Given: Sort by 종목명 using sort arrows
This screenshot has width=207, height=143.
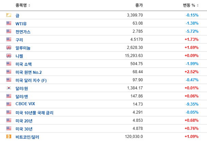Looking at the screenshot, I should point(29,5).
